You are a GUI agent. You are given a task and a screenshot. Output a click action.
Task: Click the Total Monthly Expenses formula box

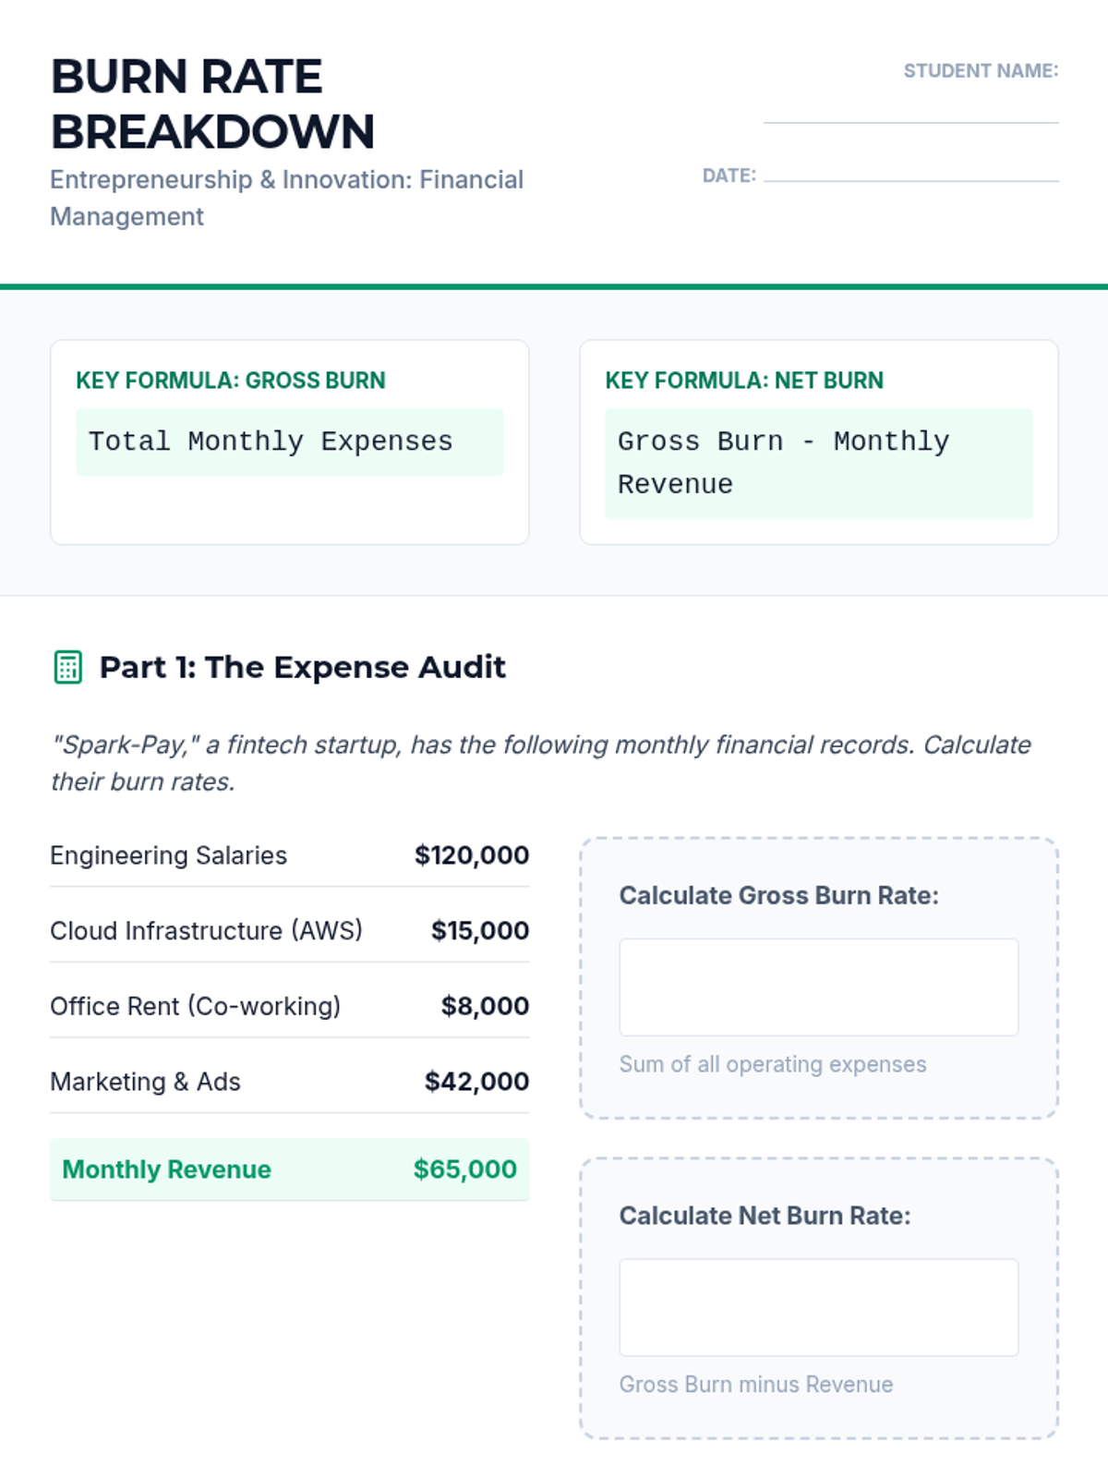point(289,442)
